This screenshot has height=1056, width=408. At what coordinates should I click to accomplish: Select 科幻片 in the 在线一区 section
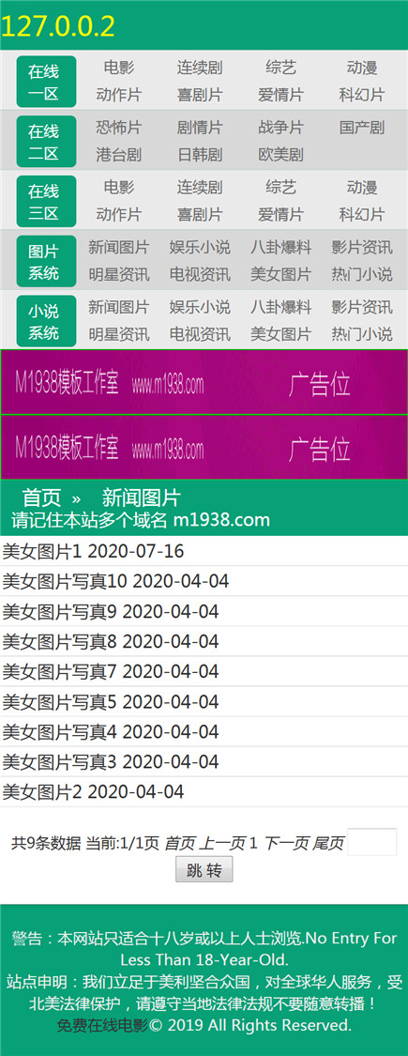[x=361, y=95]
